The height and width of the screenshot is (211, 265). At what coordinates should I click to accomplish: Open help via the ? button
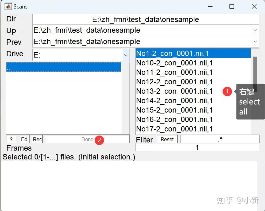pyautogui.click(x=11, y=139)
